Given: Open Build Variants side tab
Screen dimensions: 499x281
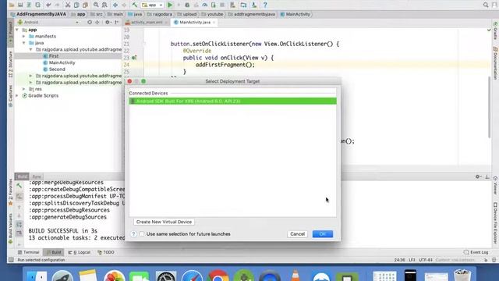Looking at the screenshot, I should point(10,229).
